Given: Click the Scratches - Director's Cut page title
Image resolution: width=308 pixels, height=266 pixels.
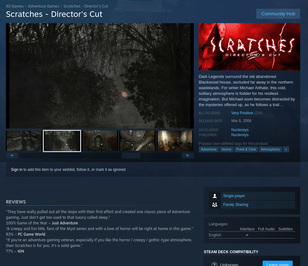Looking at the screenshot, I should tap(54, 14).
